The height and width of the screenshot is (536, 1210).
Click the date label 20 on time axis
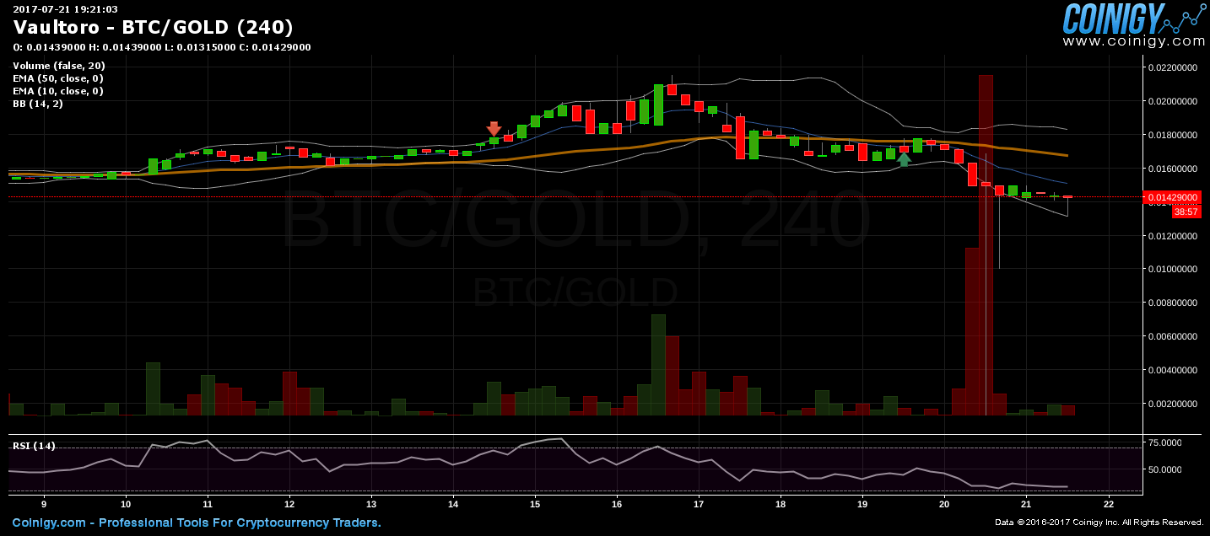pos(944,503)
